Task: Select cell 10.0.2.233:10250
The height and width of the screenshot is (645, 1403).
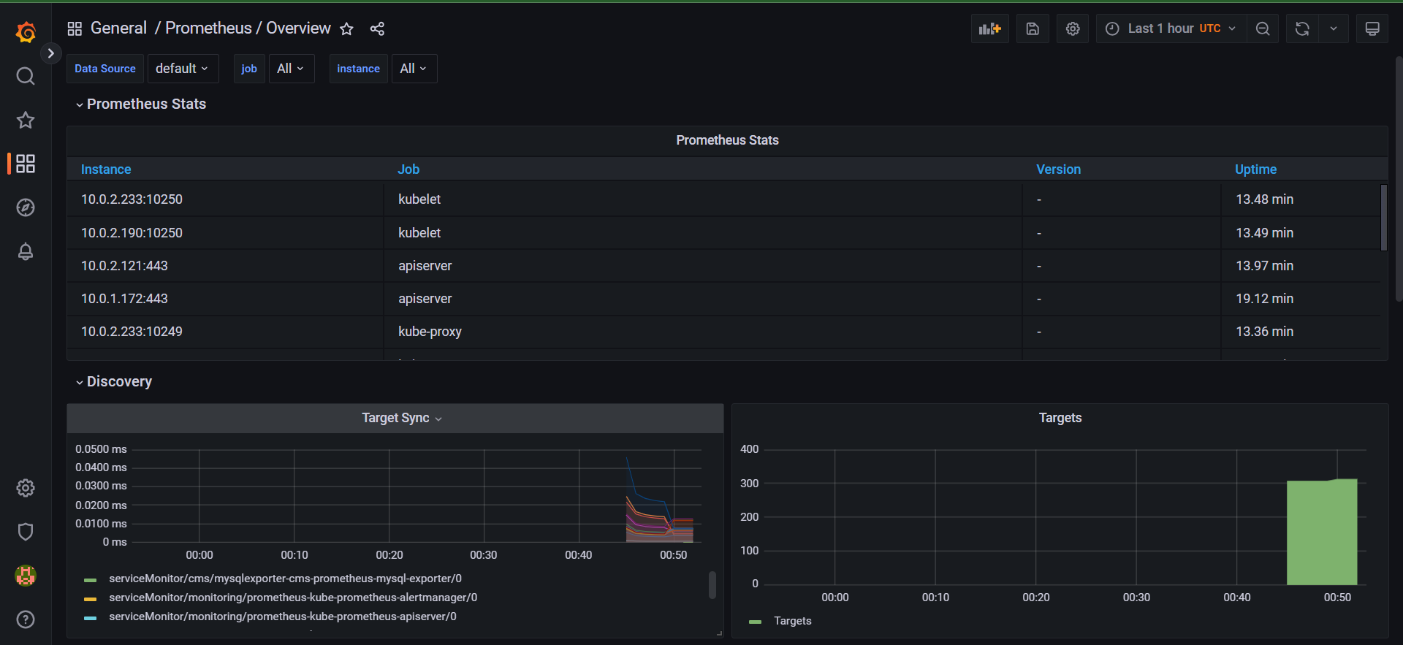Action: point(225,199)
